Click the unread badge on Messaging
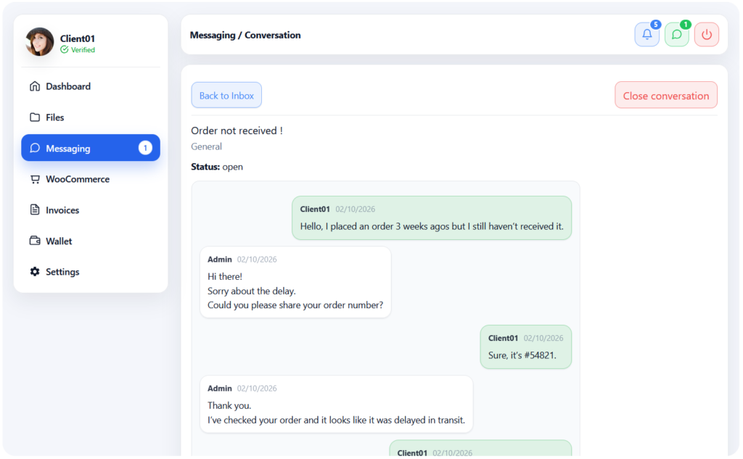743x459 pixels. 145,149
